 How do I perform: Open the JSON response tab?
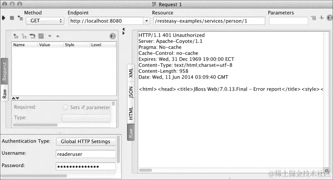click(131, 92)
